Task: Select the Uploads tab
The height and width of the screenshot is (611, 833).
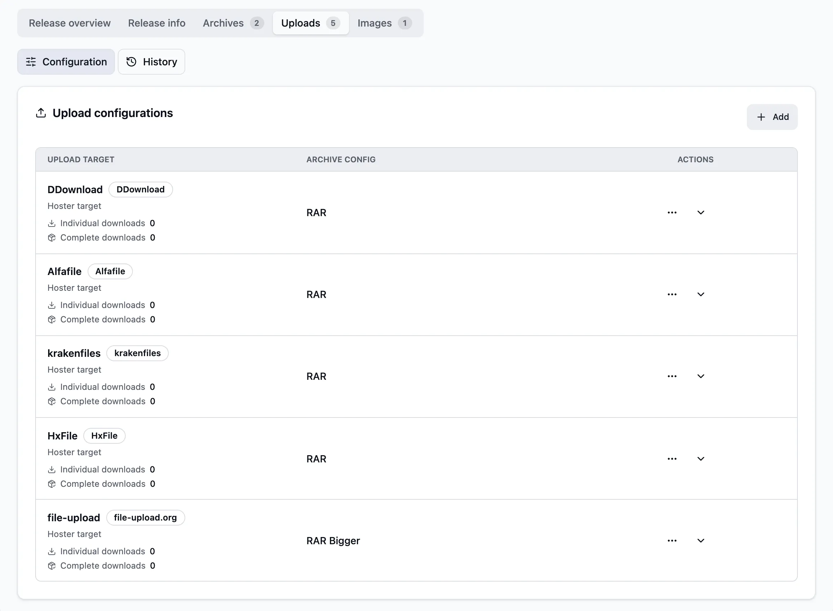Action: pos(310,23)
